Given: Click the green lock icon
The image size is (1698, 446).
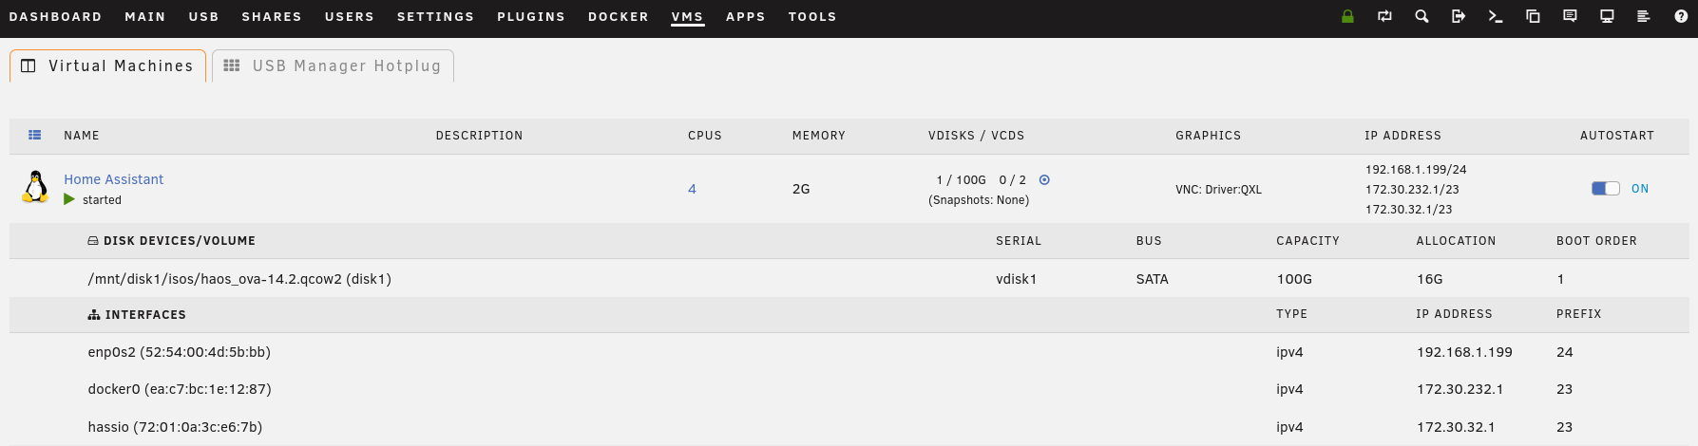Looking at the screenshot, I should (x=1347, y=16).
